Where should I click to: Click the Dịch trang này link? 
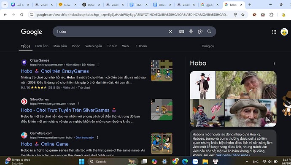coord(85,138)
